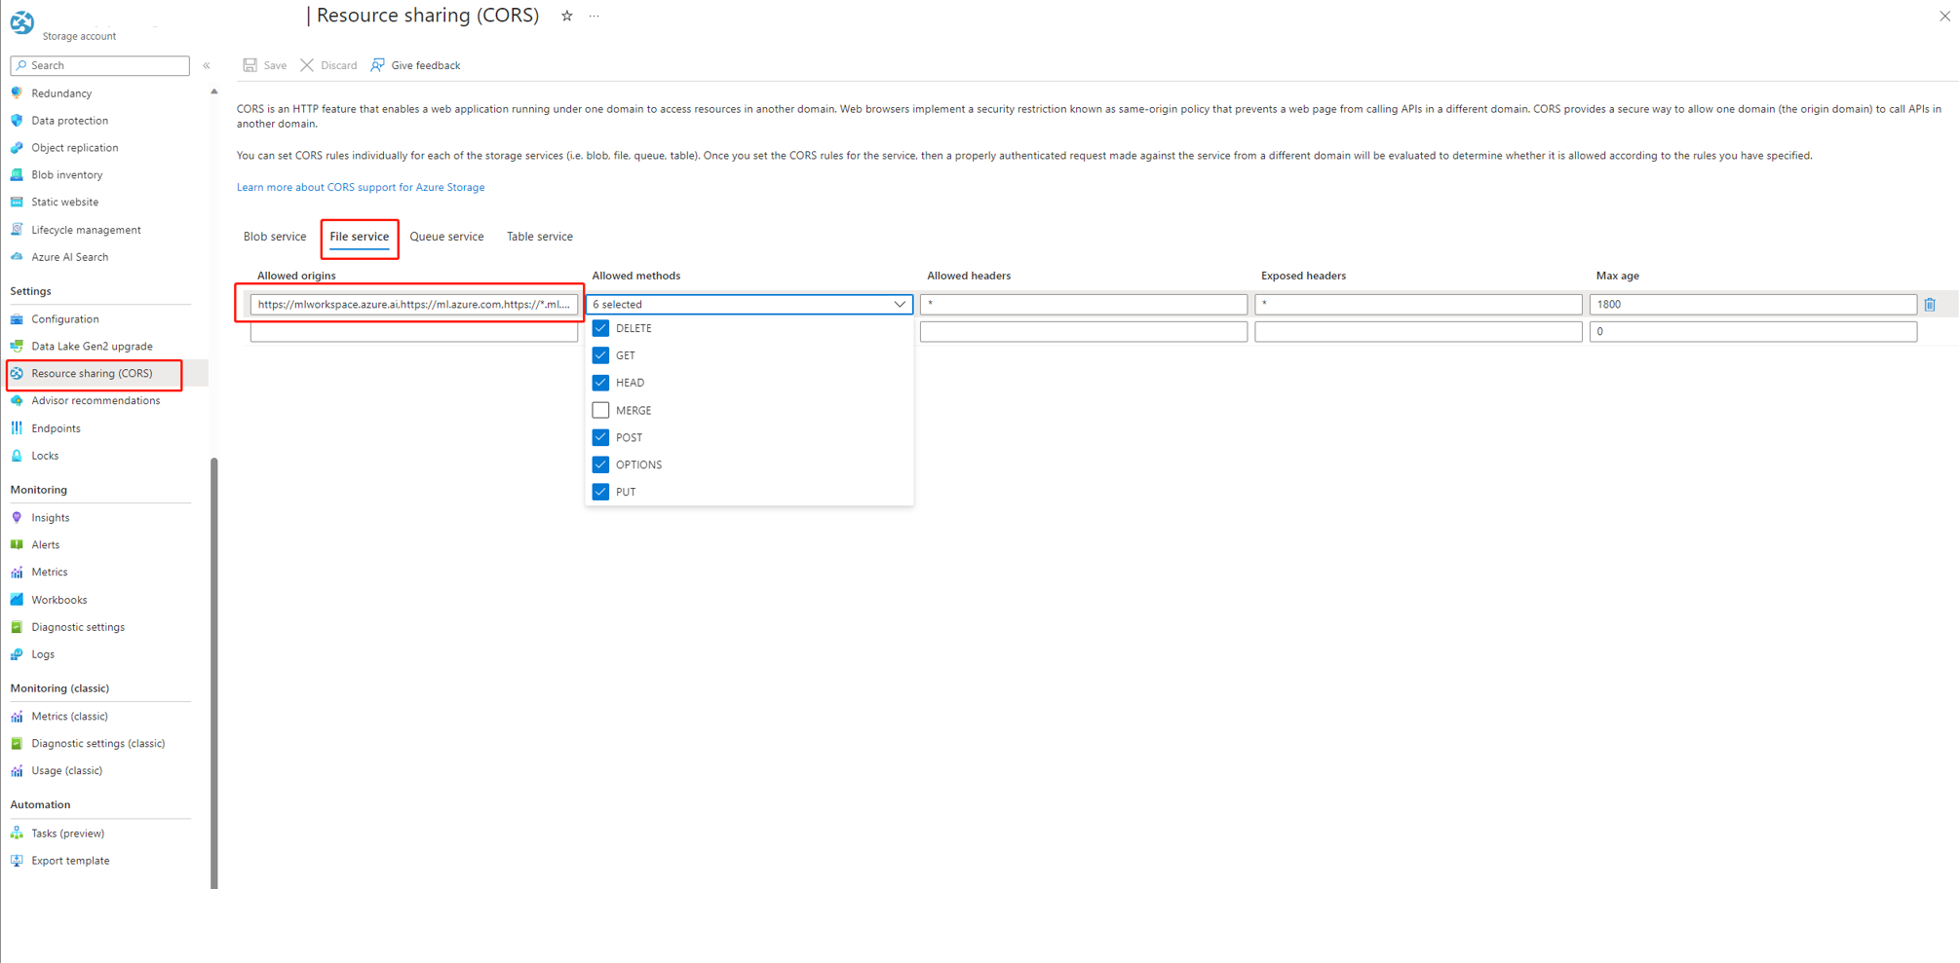This screenshot has width=1960, height=963.
Task: Click the Max age field showing 0
Action: (x=1752, y=332)
